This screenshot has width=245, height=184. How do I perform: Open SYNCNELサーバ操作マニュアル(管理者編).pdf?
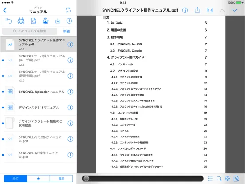click(x=39, y=76)
